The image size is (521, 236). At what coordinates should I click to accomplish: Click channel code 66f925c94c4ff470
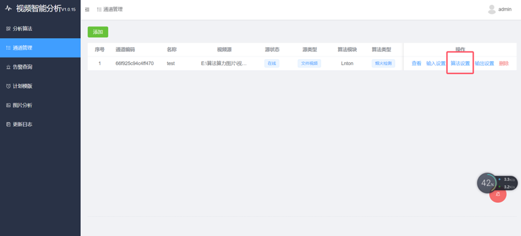pos(135,63)
